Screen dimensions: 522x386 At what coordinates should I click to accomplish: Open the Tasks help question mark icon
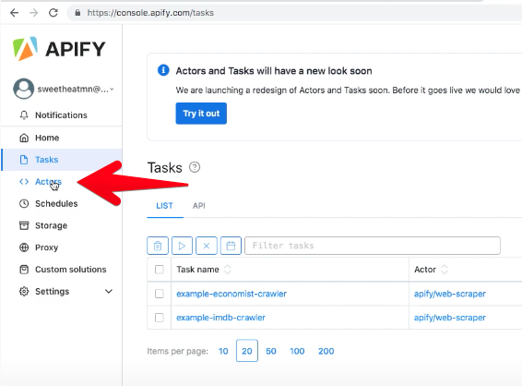[195, 167]
